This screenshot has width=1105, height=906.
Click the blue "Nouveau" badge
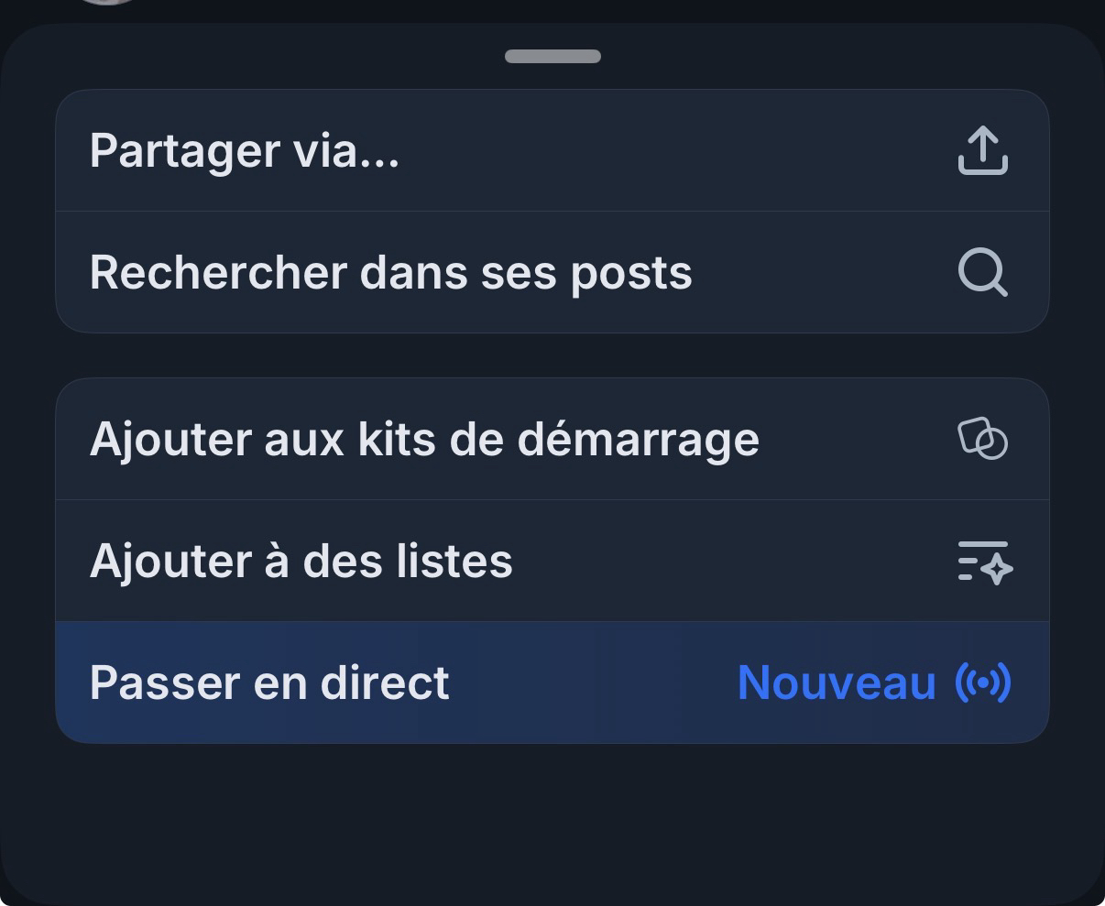tap(837, 682)
